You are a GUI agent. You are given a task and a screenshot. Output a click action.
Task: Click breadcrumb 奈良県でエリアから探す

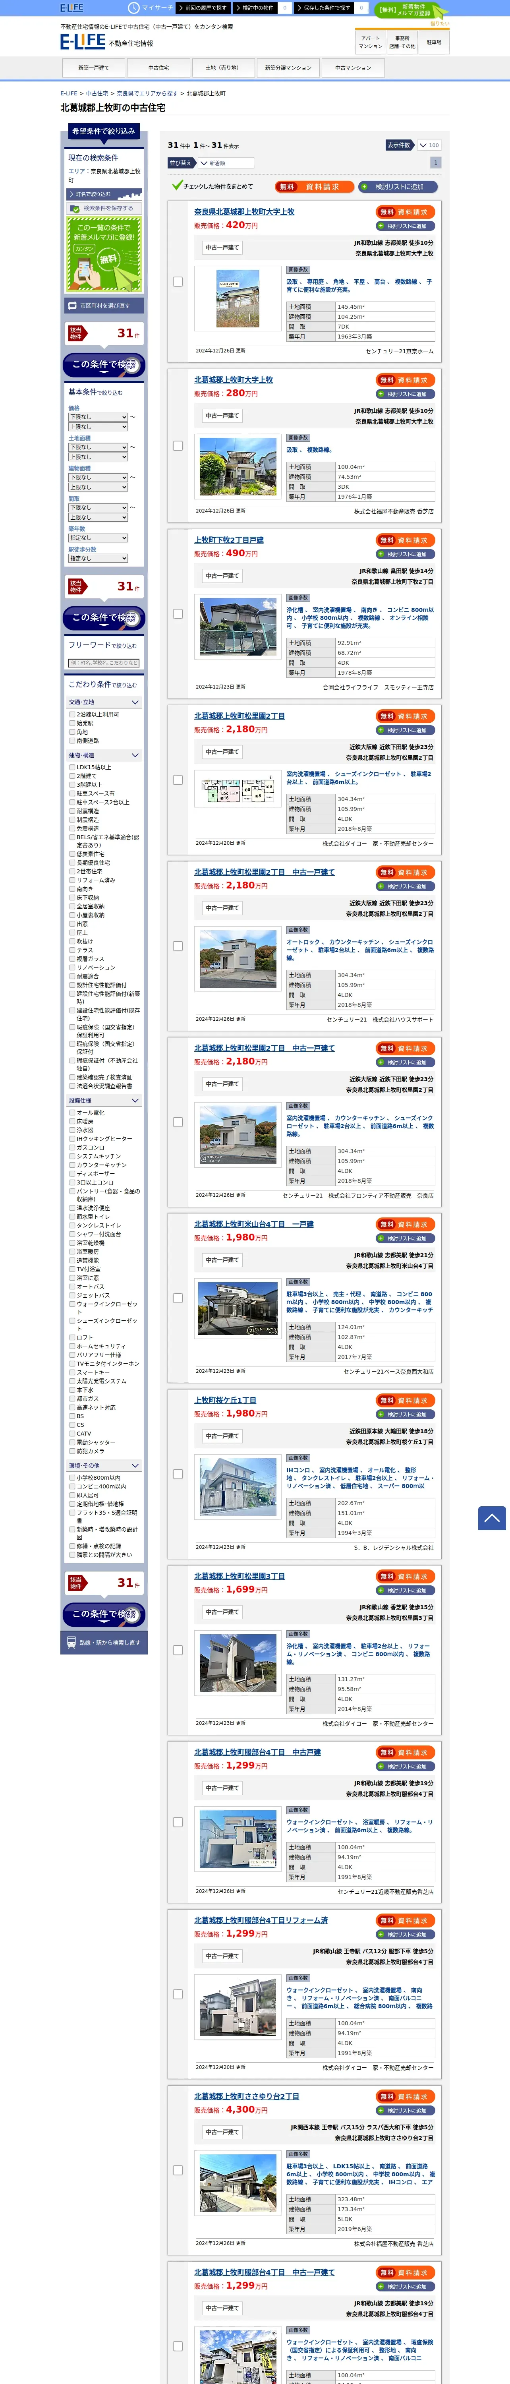click(x=147, y=93)
